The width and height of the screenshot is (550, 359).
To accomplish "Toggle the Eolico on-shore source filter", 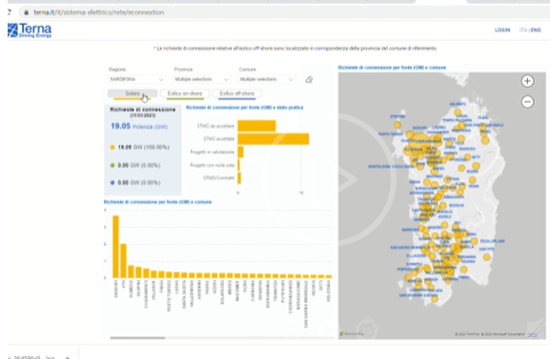I will click(x=185, y=93).
